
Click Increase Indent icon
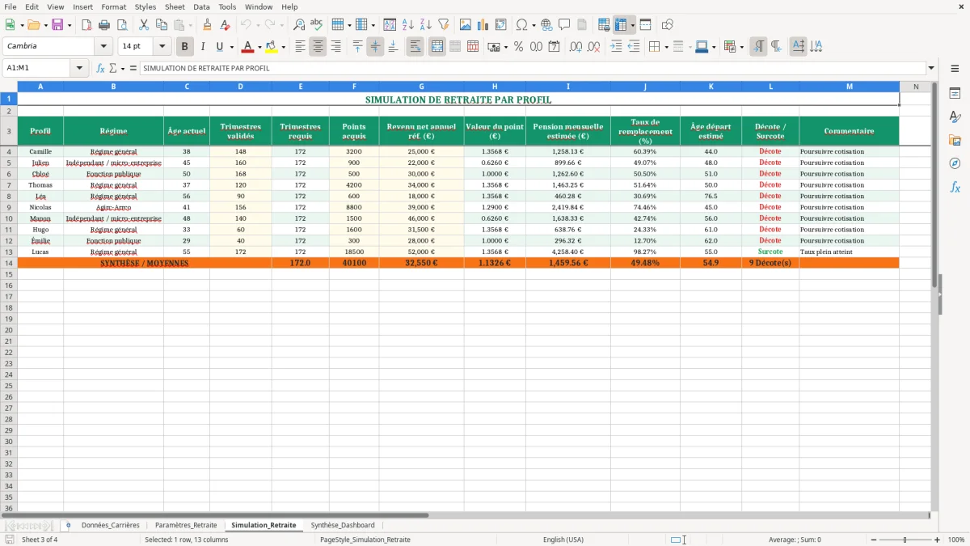point(616,47)
